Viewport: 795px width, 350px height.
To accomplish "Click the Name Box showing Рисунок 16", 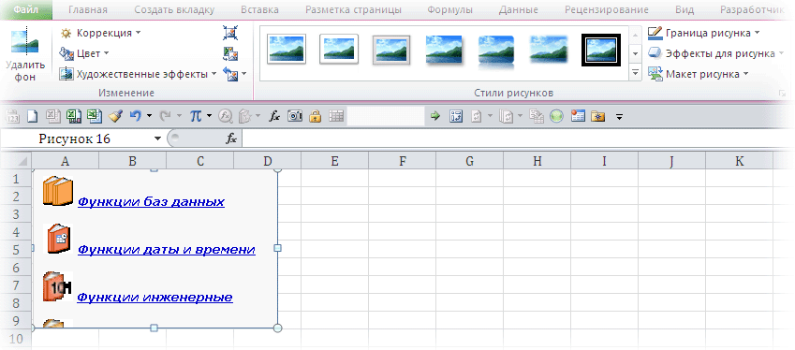I will coord(75,139).
